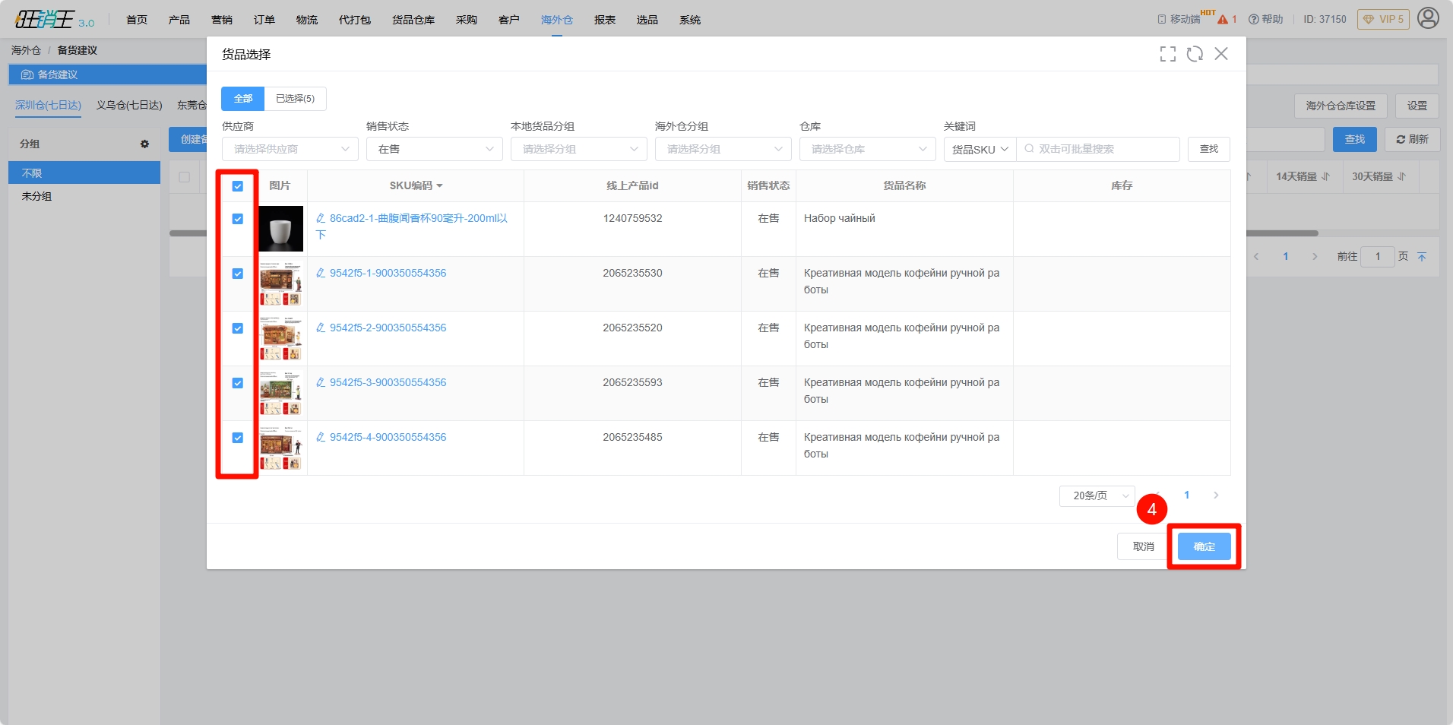Uncheck the 86cad2-1 product row checkbox
Image resolution: width=1453 pixels, height=725 pixels.
(x=238, y=219)
